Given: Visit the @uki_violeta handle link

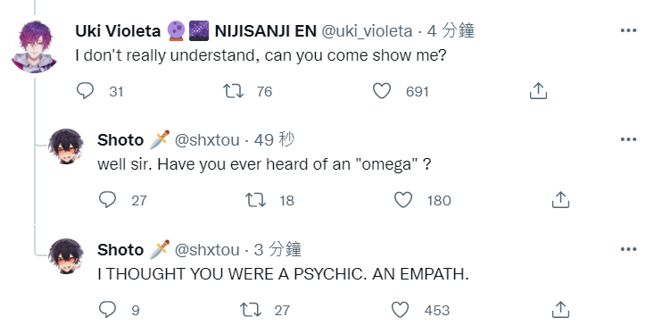Looking at the screenshot, I should click(x=367, y=31).
